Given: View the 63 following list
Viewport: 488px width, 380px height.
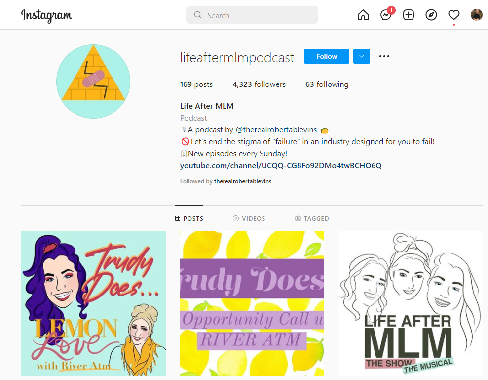Looking at the screenshot, I should 327,84.
